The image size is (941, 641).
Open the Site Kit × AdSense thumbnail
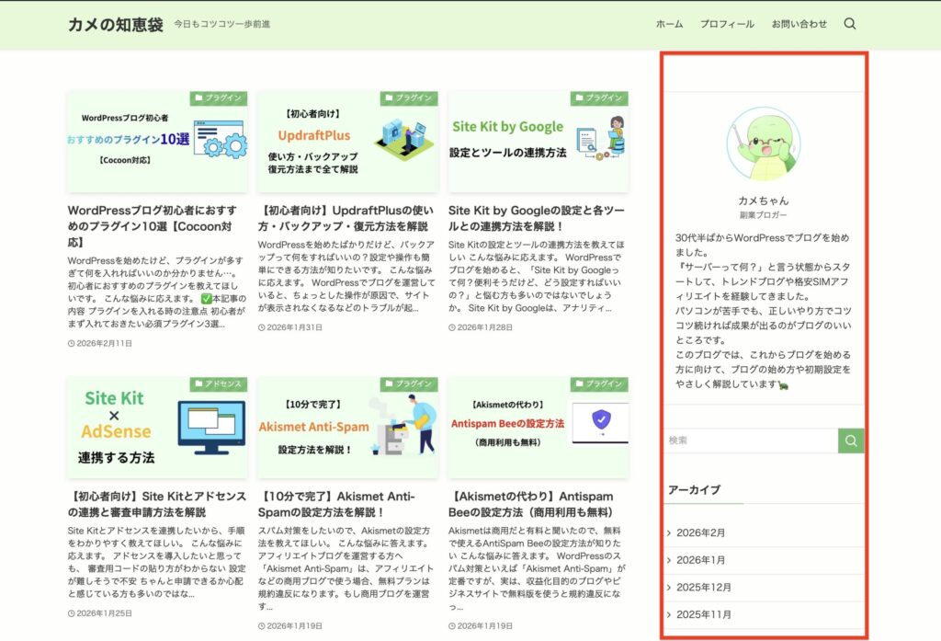[157, 428]
